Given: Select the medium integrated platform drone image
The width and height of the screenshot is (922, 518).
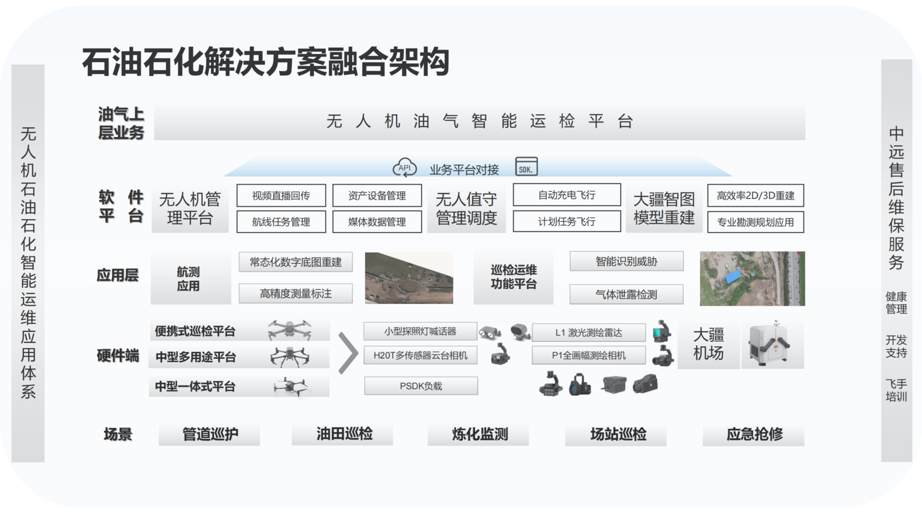Looking at the screenshot, I should point(291,386).
